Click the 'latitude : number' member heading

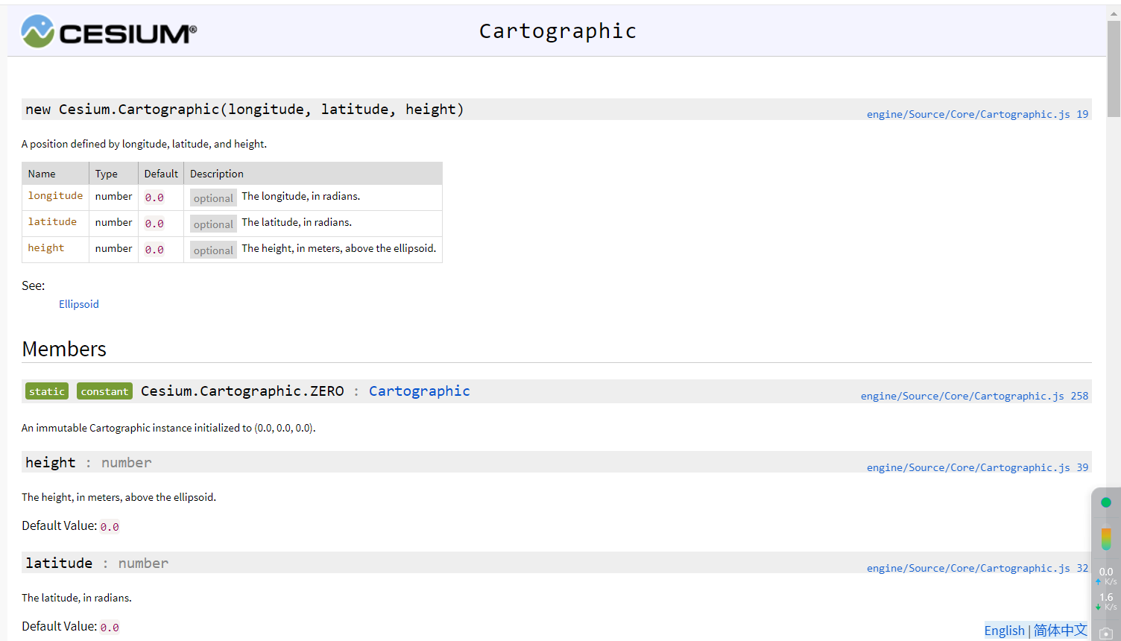(x=97, y=563)
